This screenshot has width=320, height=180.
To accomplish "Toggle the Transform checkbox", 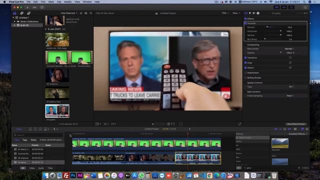I will pyautogui.click(x=245, y=58).
